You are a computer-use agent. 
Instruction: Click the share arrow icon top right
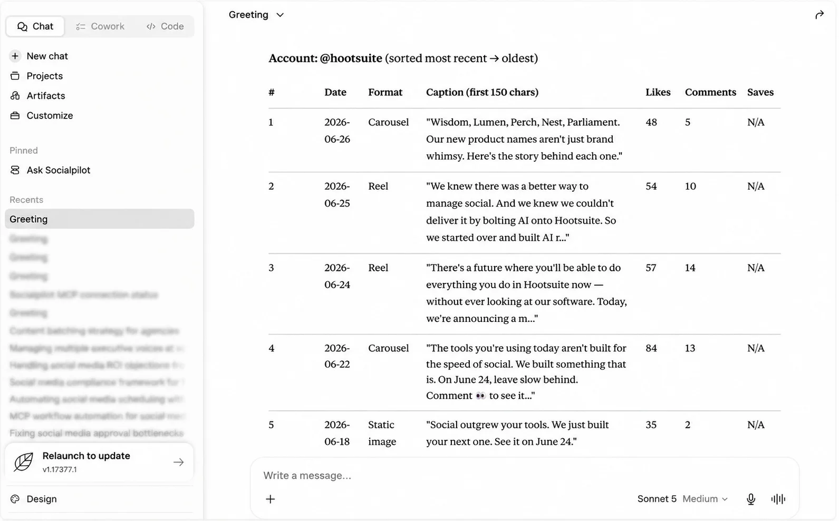point(819,15)
